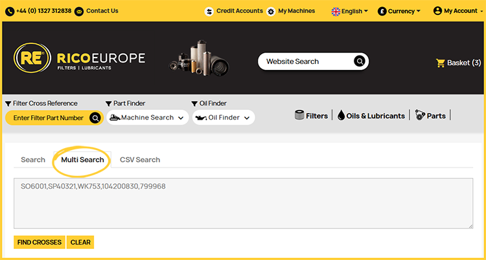486x260 pixels.
Task: Call the +44 (0) 1327 312838 number link
Action: 43,11
